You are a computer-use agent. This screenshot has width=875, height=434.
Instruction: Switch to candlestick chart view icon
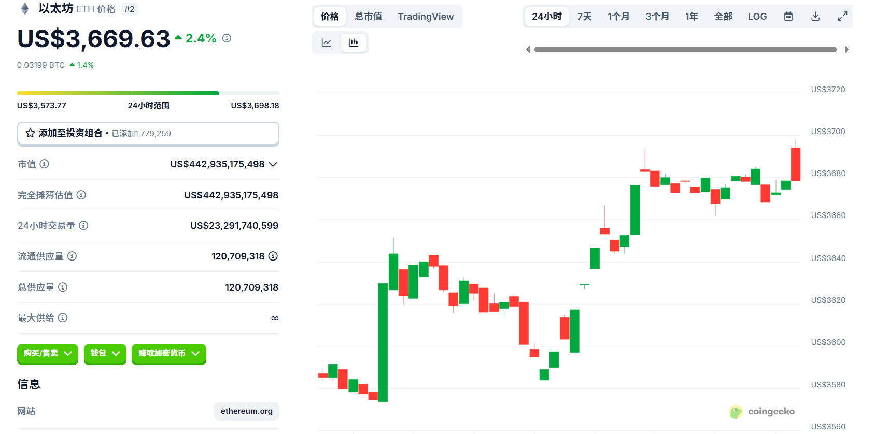[x=354, y=42]
